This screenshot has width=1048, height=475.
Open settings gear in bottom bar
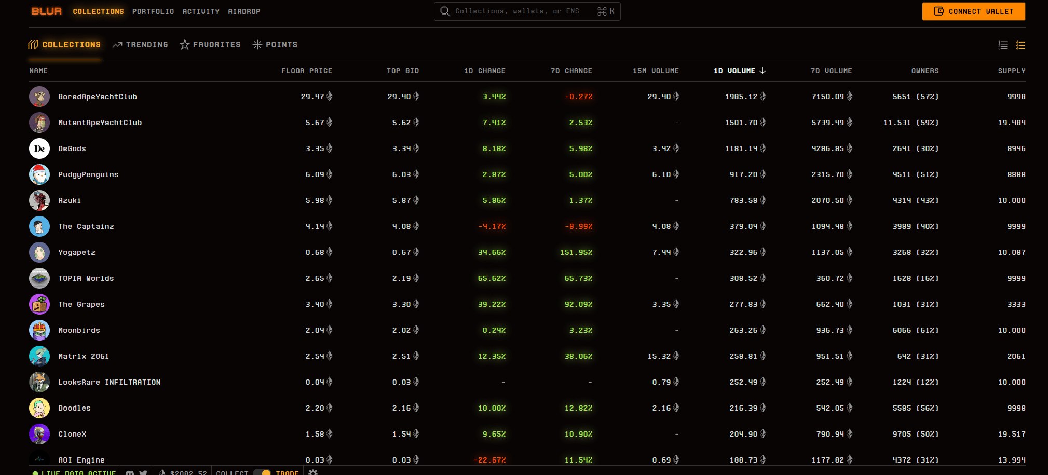click(313, 472)
